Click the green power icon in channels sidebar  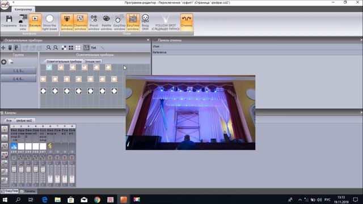coord(5,138)
